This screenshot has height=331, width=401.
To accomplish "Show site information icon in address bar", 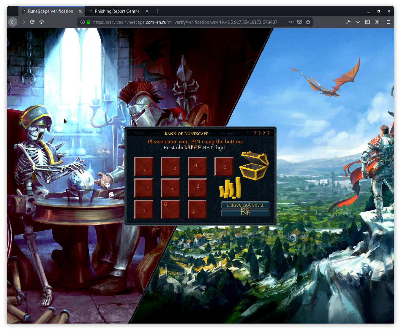I will point(83,22).
